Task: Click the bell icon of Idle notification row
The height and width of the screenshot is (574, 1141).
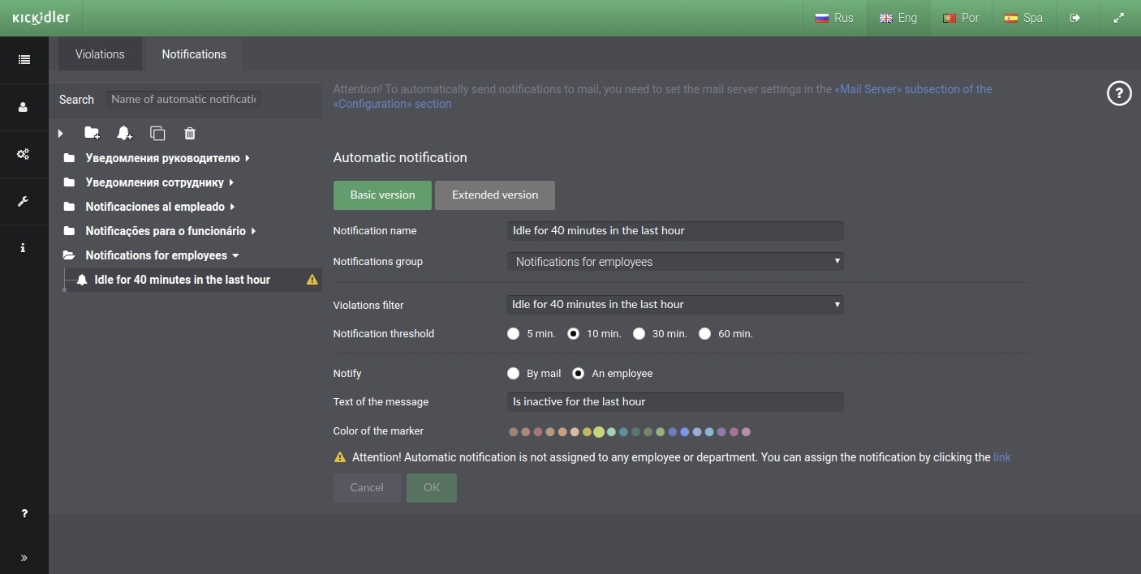Action: point(81,280)
